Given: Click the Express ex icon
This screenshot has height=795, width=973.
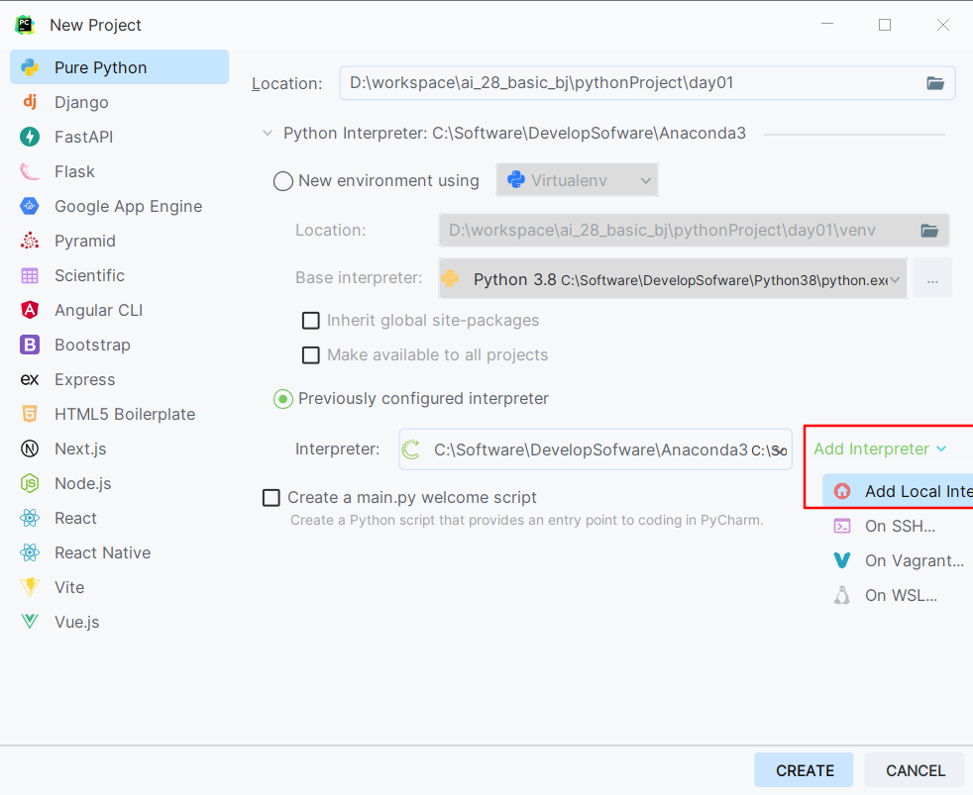Looking at the screenshot, I should 30,379.
